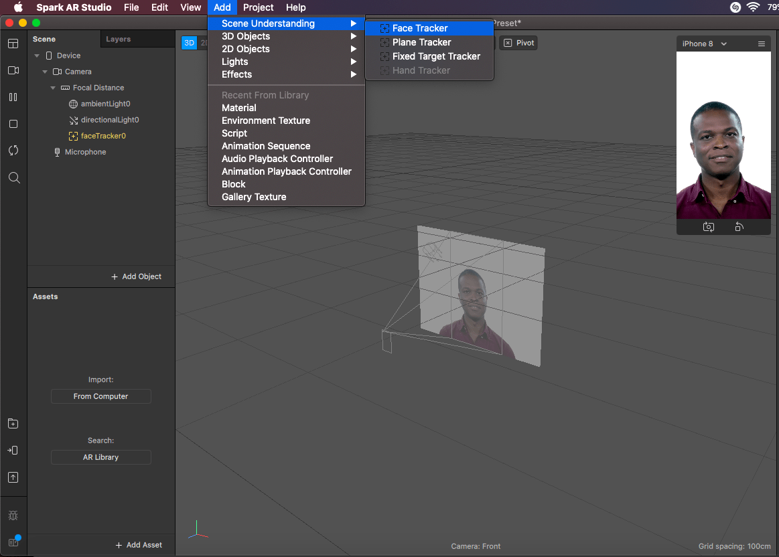Screen dimensions: 779x557
Task: Click the Add Object button
Action: click(x=136, y=276)
